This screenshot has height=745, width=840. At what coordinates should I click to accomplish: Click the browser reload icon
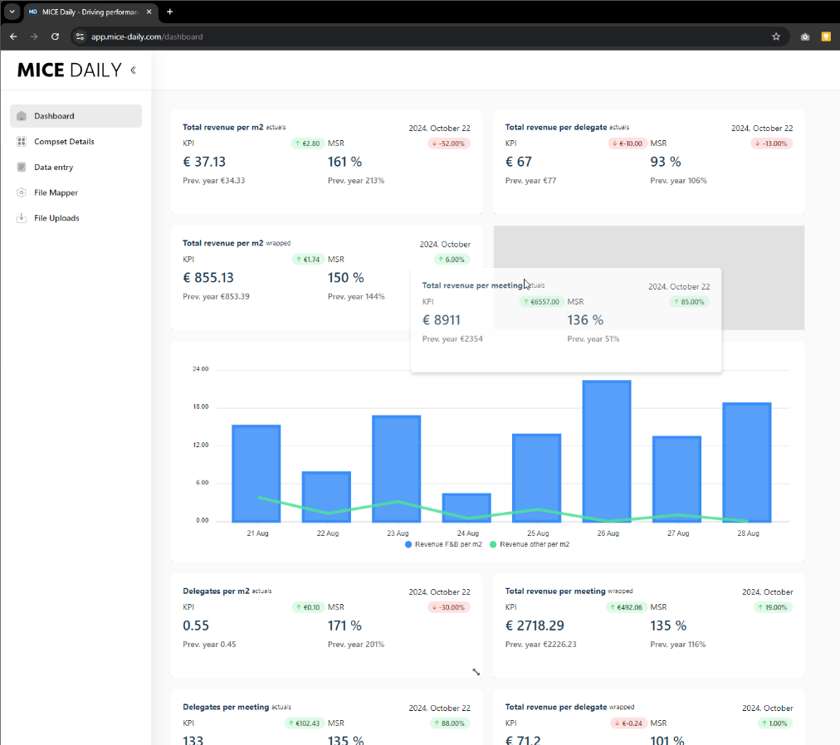click(x=56, y=37)
